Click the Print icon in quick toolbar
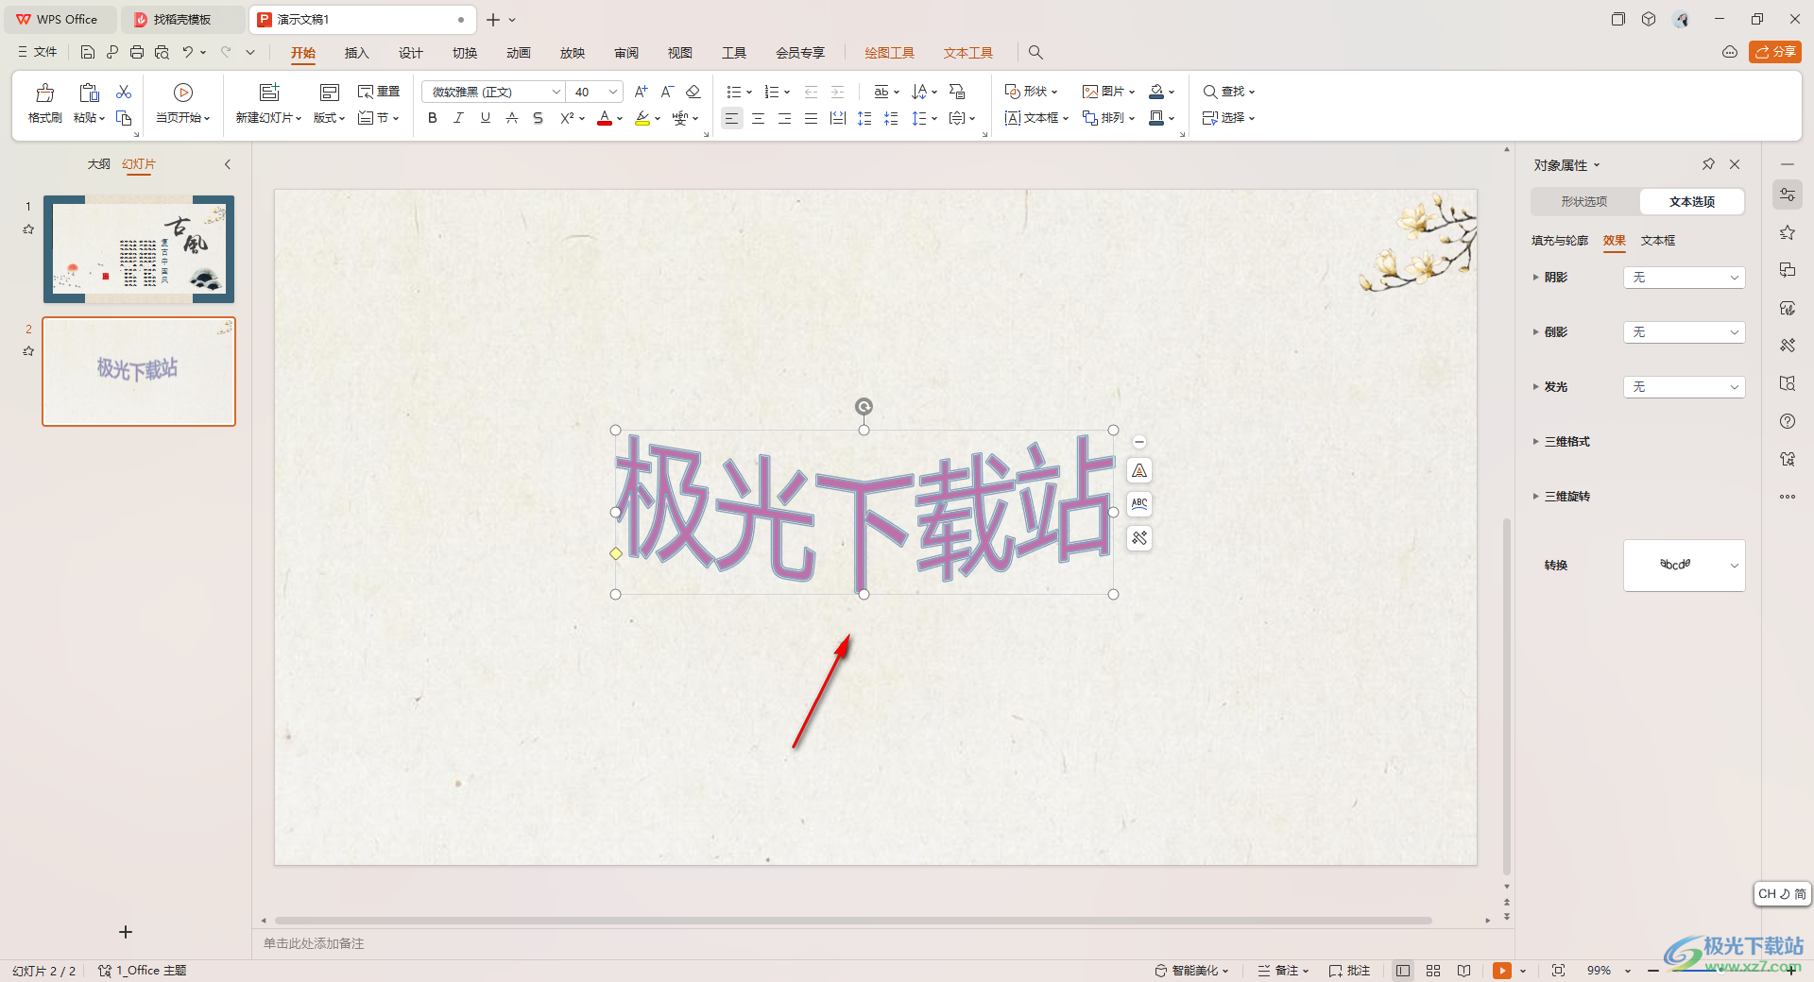1814x982 pixels. coord(137,52)
